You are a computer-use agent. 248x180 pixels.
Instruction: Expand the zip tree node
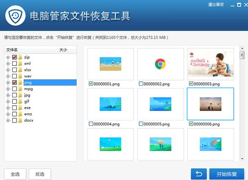click(8, 57)
